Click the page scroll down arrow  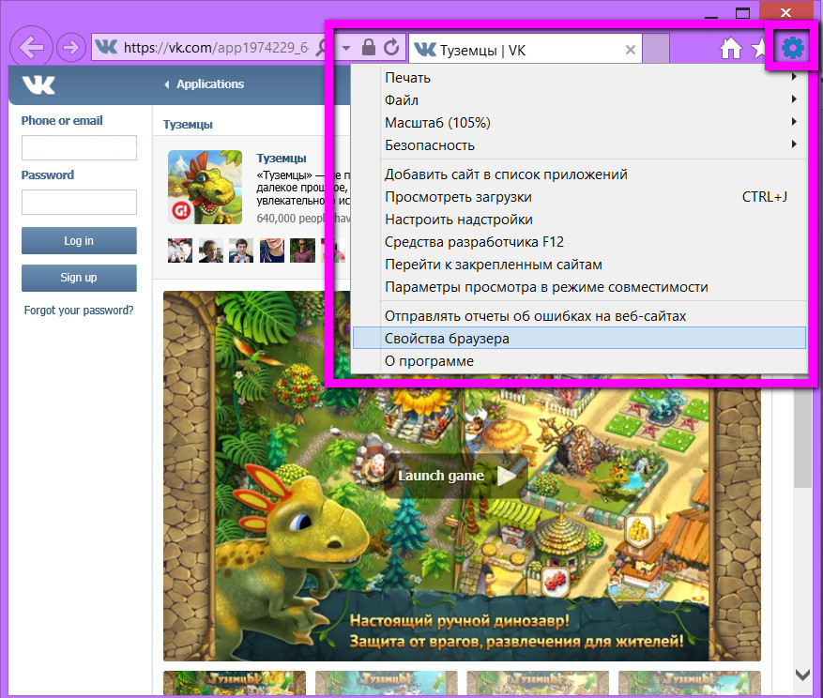click(x=802, y=675)
